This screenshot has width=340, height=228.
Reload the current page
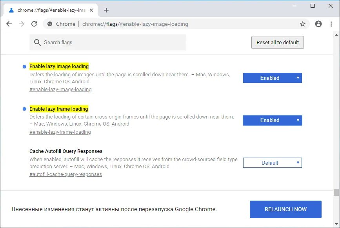(34, 24)
